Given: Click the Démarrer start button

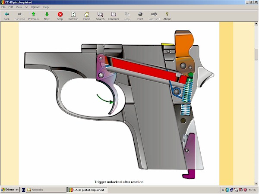Looking at the screenshot, I should click(10, 190).
